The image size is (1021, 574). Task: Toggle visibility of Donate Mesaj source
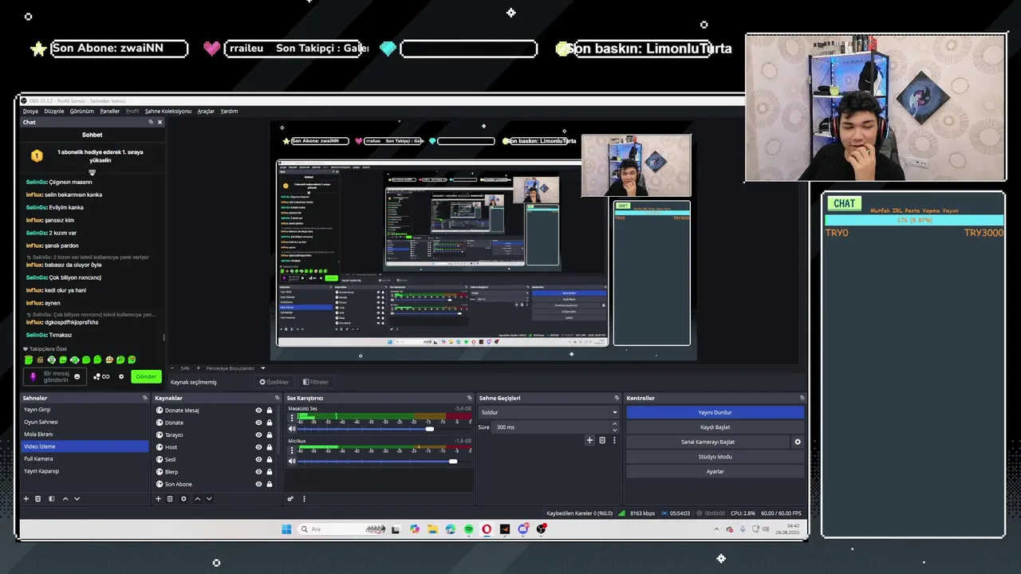(258, 411)
